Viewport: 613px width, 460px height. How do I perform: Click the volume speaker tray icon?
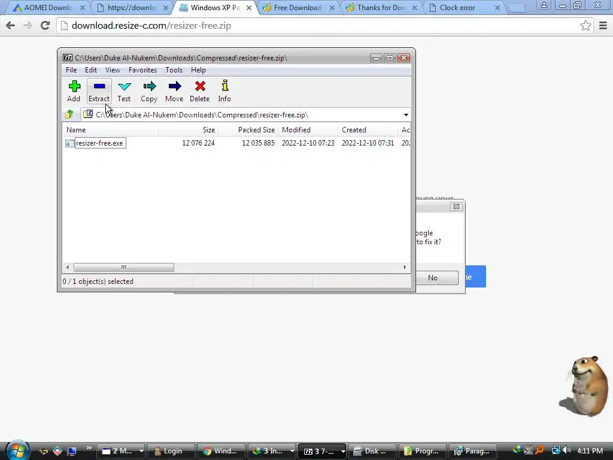(x=566, y=450)
